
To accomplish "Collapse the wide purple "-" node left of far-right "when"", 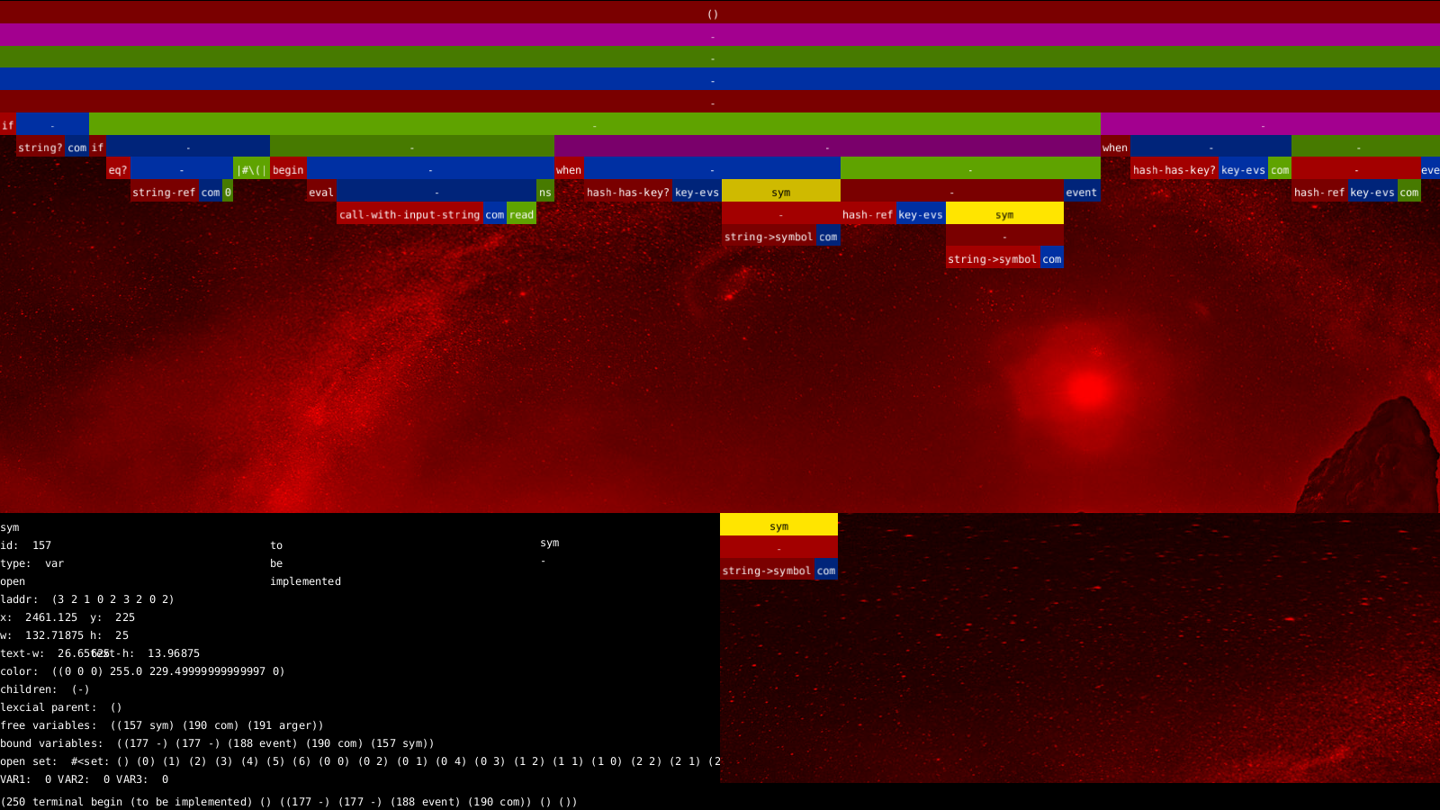I will pyautogui.click(x=826, y=147).
